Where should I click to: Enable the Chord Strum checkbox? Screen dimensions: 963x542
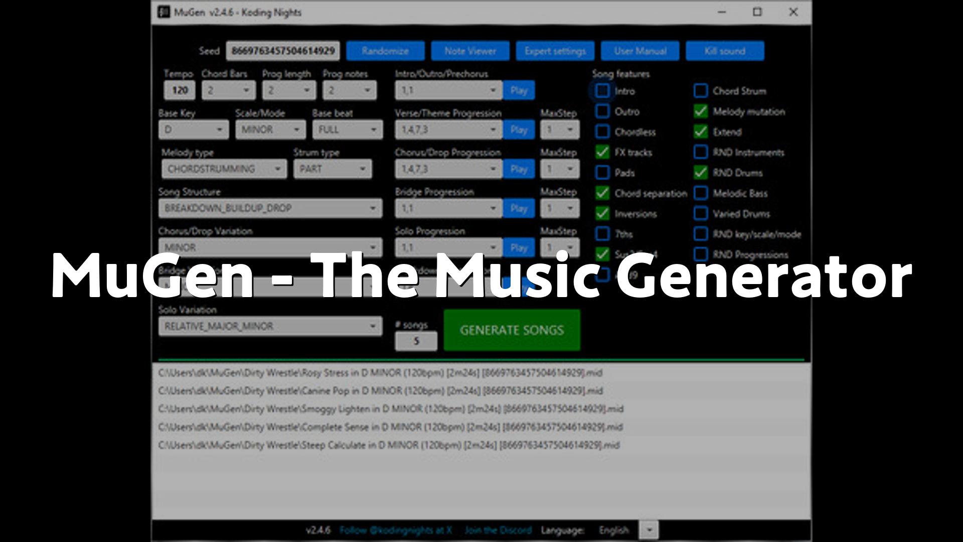(701, 91)
